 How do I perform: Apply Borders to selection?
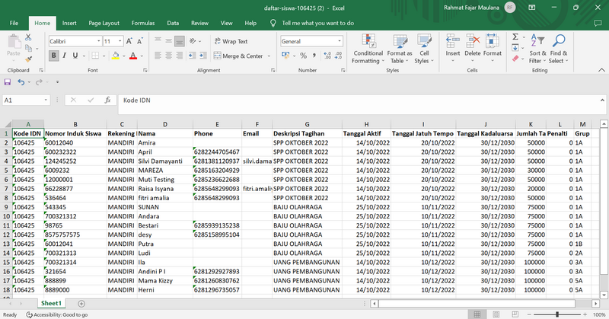click(x=95, y=56)
